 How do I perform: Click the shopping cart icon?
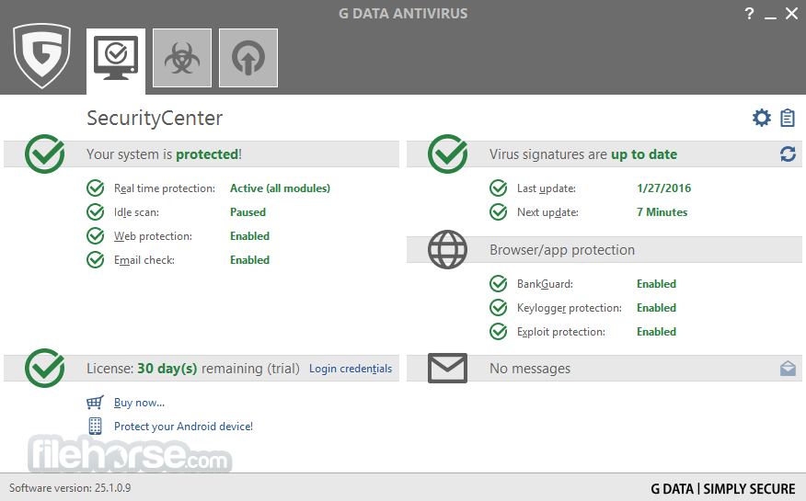pos(95,403)
